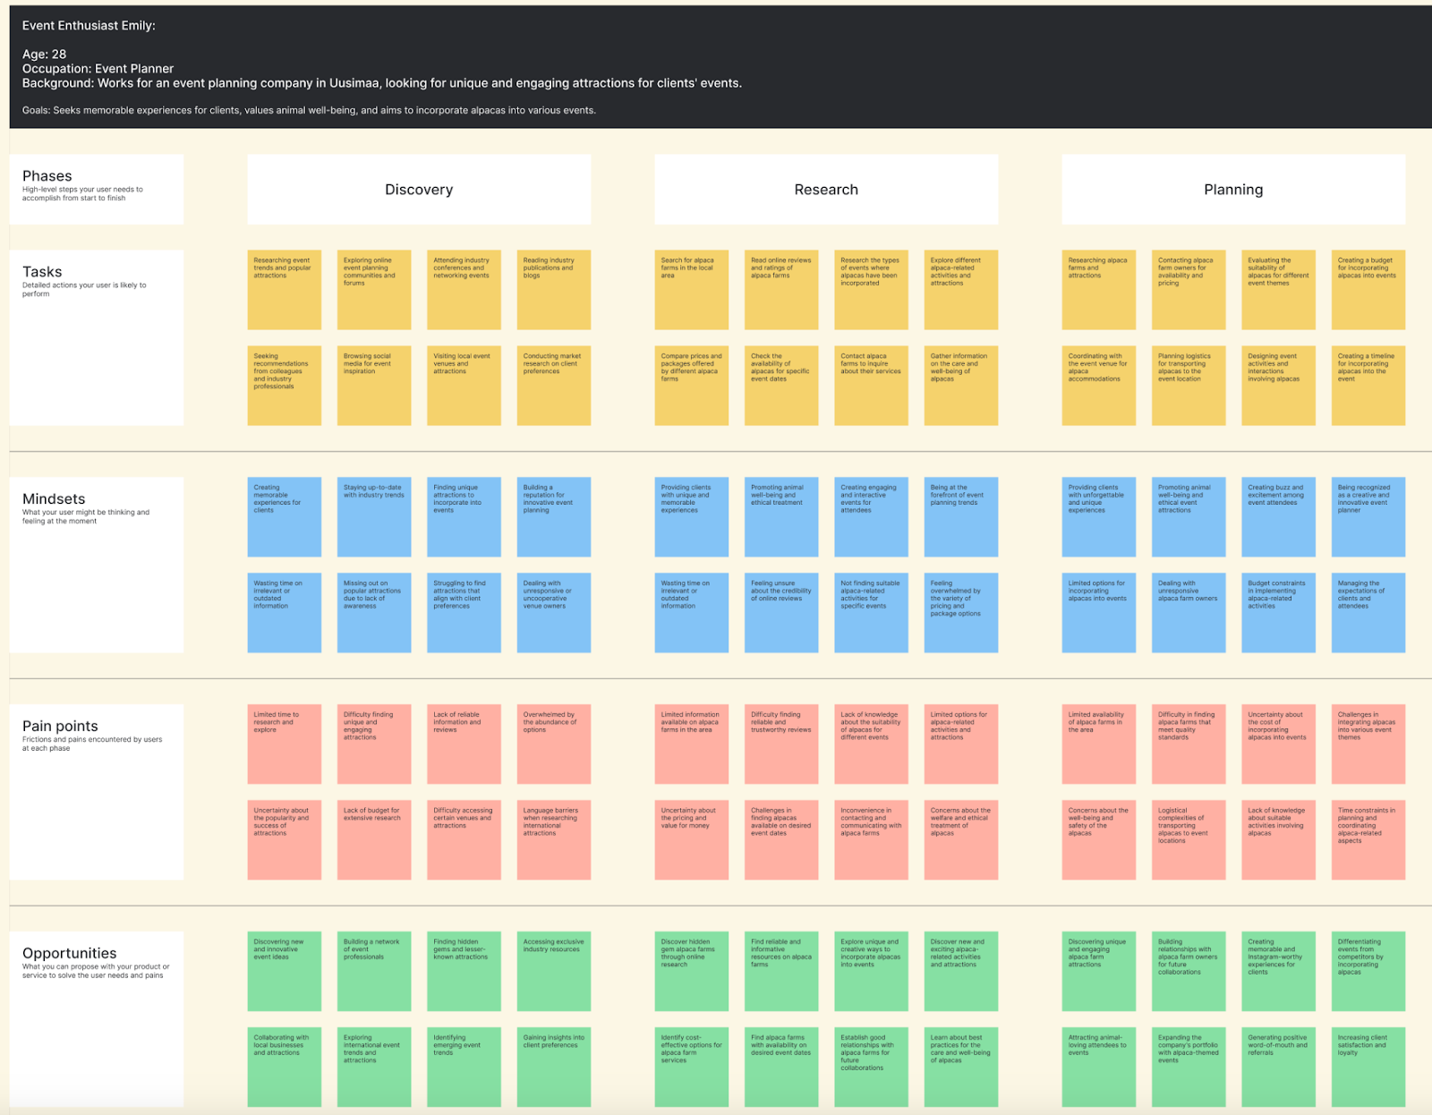Viewport: 1432px width, 1115px height.
Task: Select 'Researching alpaca farms and attractions' sticky
Action: 1099,289
